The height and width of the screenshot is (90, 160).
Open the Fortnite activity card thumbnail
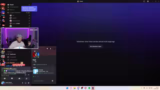tap(36, 71)
